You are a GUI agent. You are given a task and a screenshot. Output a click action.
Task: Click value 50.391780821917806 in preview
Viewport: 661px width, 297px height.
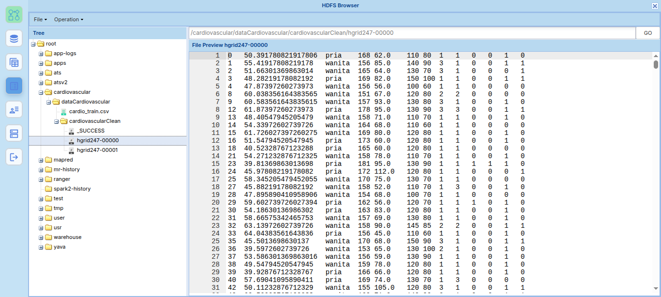click(281, 56)
